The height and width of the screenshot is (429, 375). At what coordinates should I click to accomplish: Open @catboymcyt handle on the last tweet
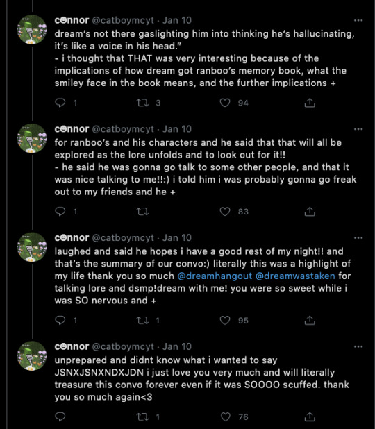[x=123, y=346]
